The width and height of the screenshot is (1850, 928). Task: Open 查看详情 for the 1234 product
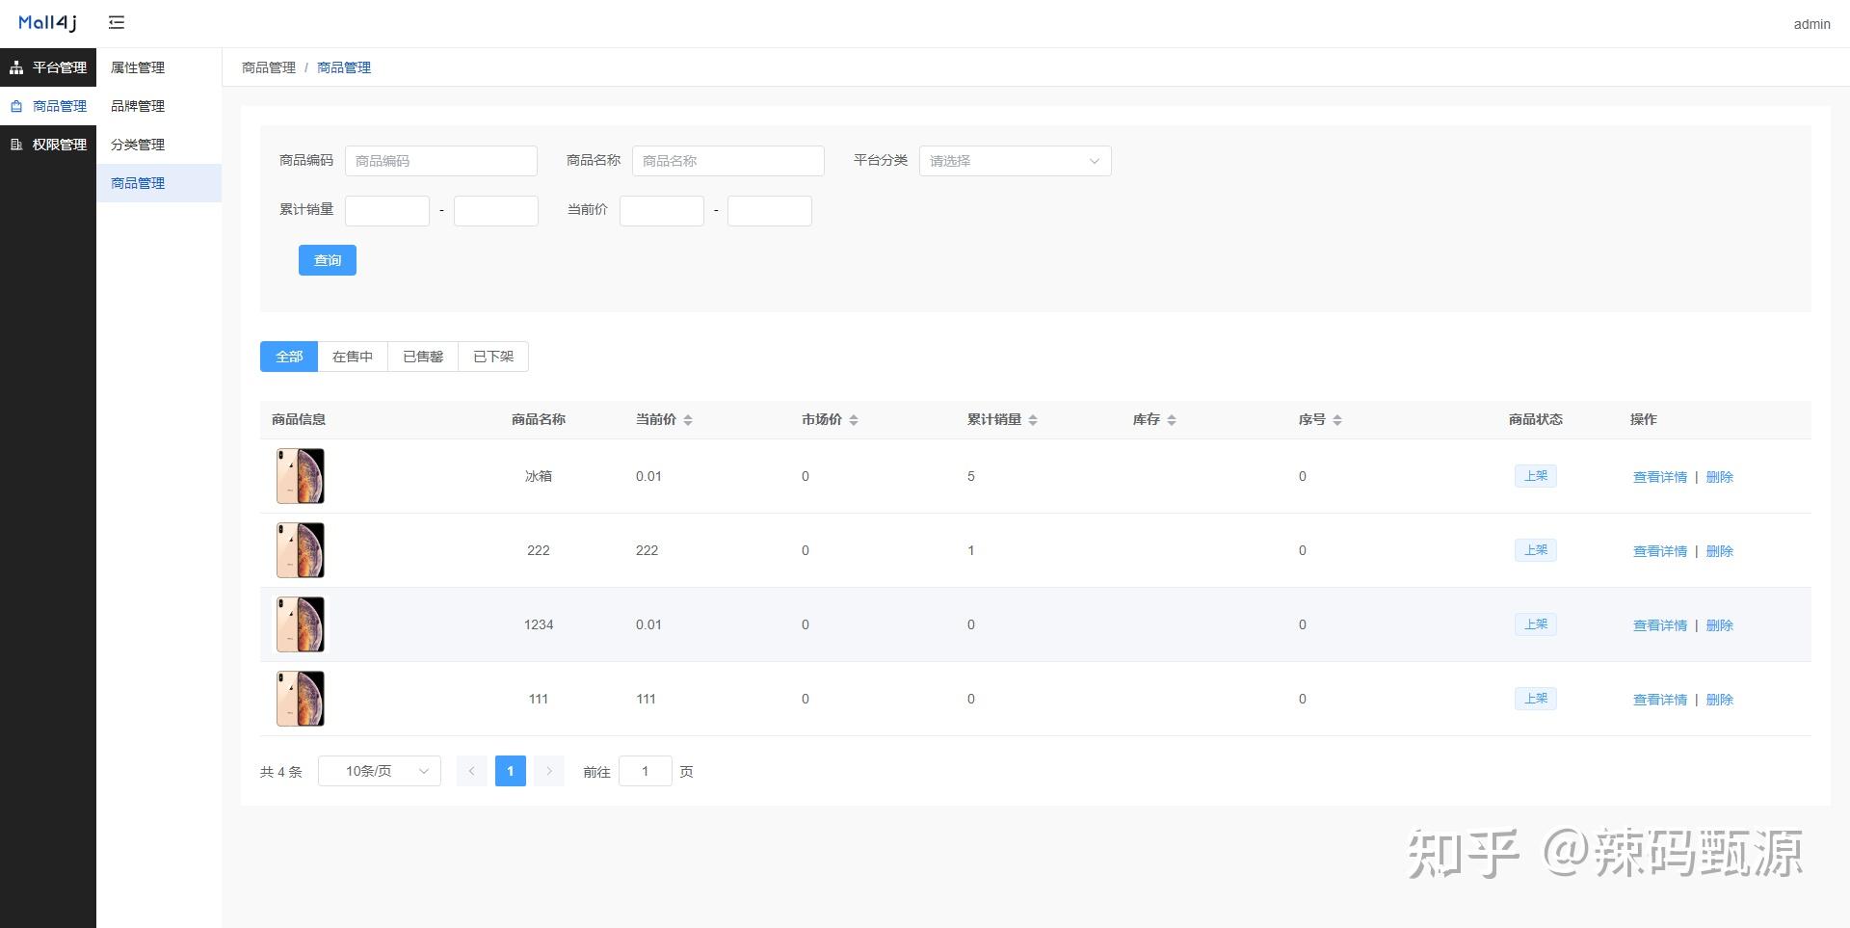(x=1659, y=624)
